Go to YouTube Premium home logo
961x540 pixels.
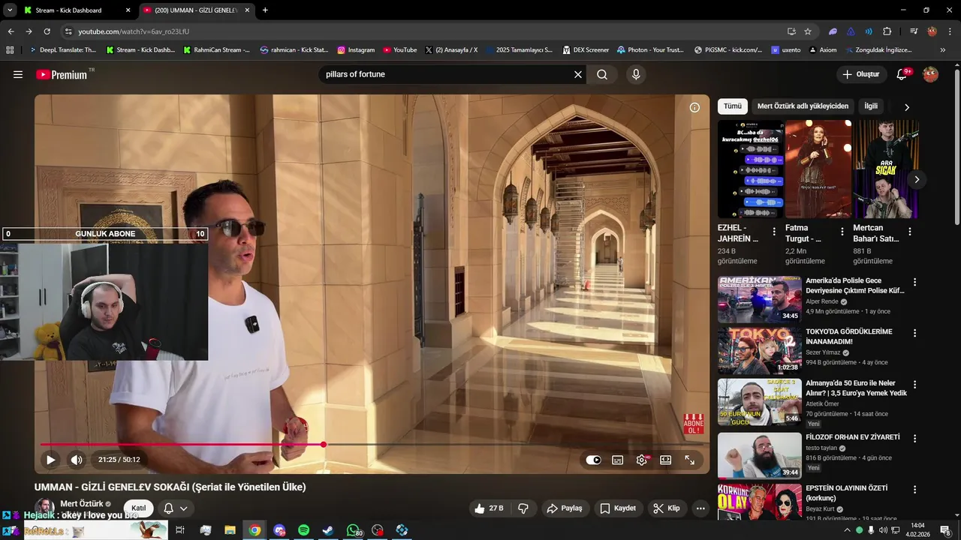point(62,74)
